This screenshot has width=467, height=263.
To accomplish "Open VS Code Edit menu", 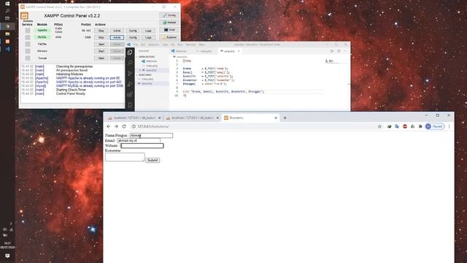I will click(143, 45).
